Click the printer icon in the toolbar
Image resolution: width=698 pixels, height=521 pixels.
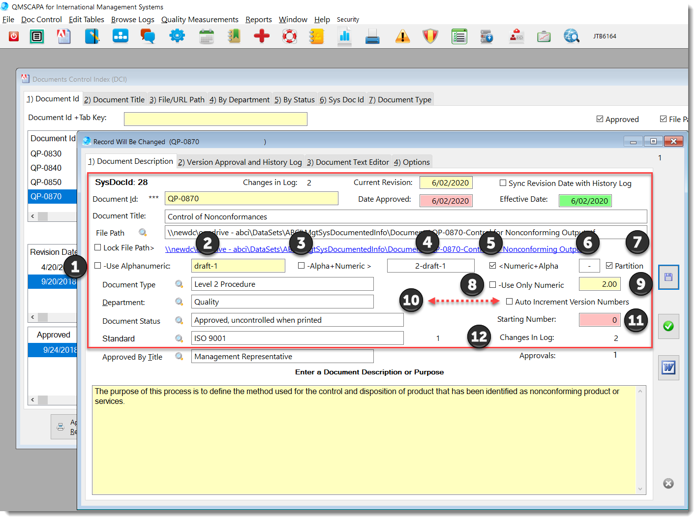click(372, 36)
